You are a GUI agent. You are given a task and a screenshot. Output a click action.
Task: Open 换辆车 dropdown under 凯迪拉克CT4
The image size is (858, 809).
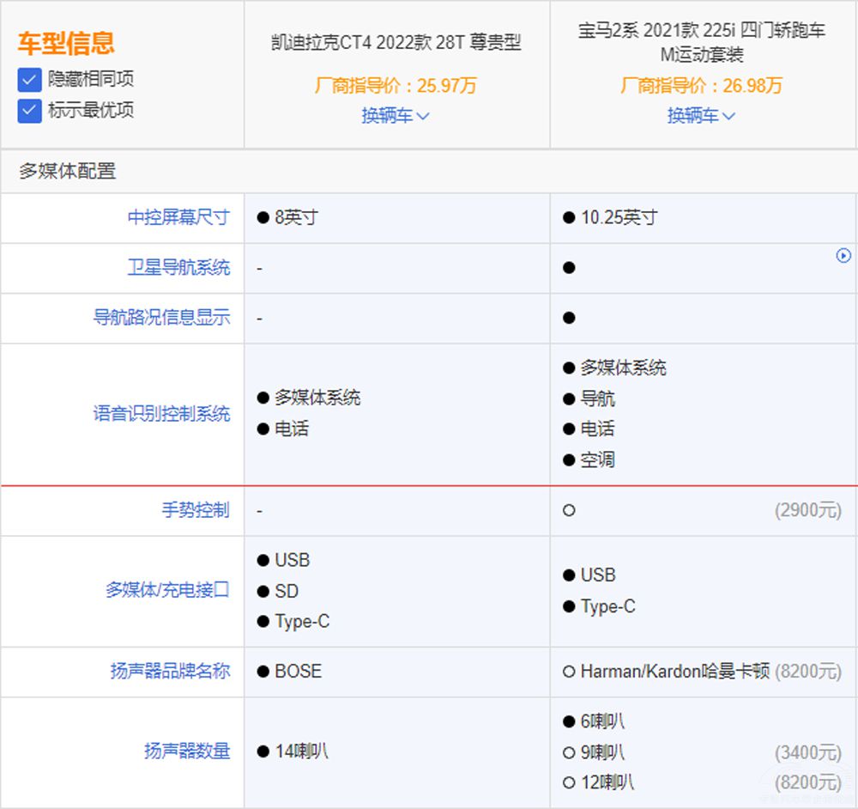click(x=396, y=115)
